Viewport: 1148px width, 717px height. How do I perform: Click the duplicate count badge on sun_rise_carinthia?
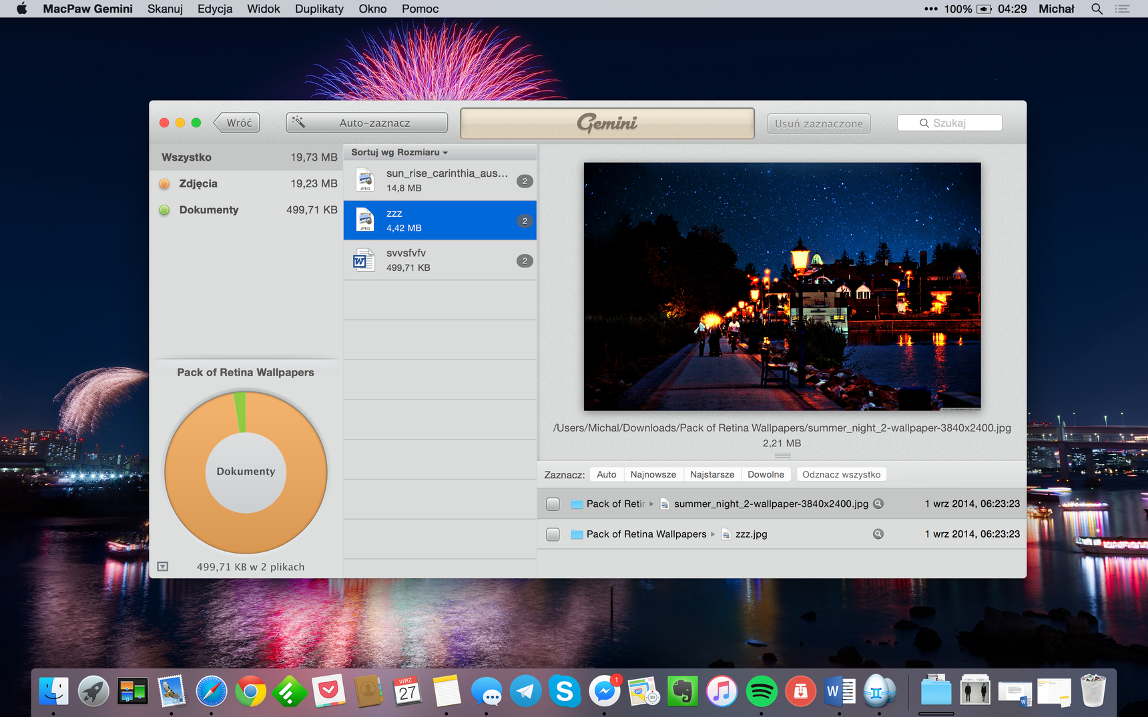tap(525, 181)
